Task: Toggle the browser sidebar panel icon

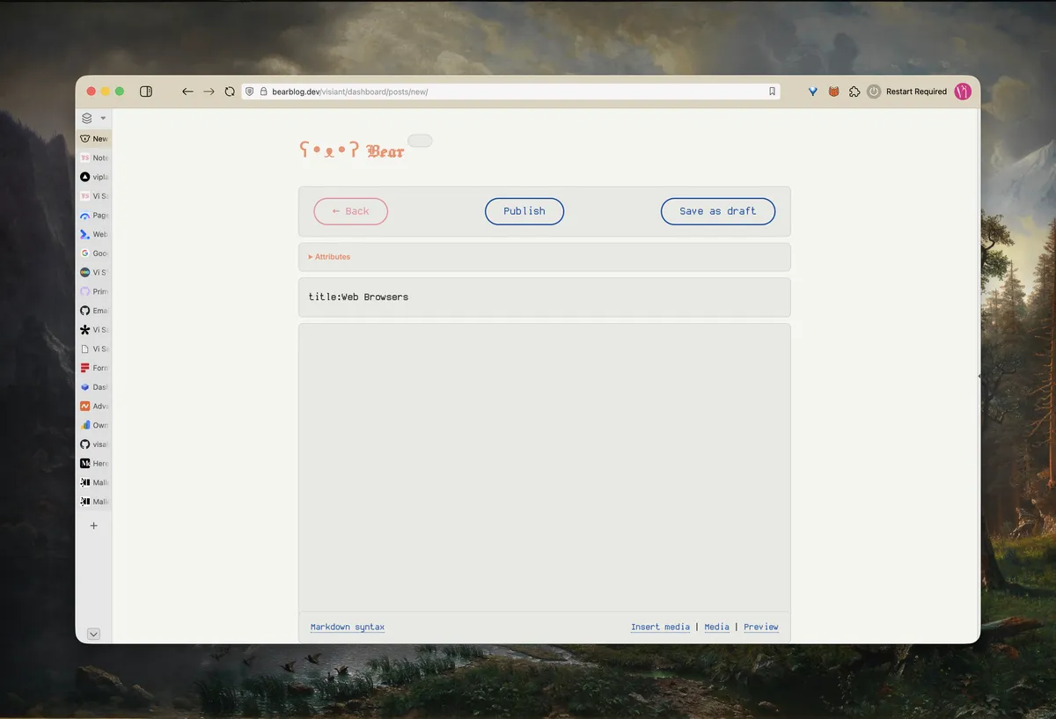Action: pyautogui.click(x=146, y=92)
